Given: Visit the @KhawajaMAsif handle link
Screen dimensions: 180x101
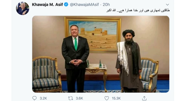Looking at the screenshot, I should [84, 4].
